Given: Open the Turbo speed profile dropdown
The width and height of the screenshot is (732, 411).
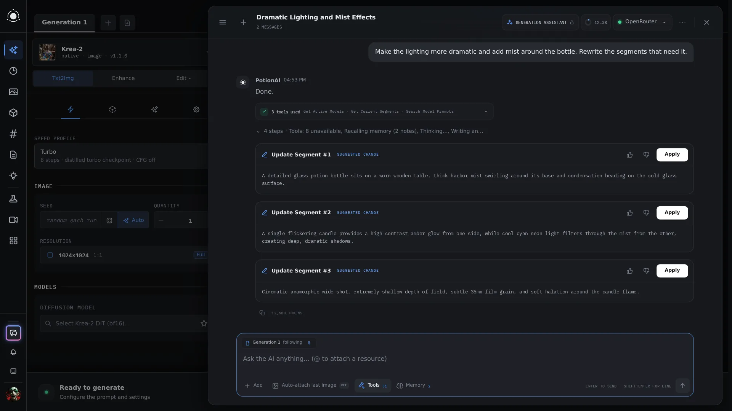Looking at the screenshot, I should click(121, 156).
